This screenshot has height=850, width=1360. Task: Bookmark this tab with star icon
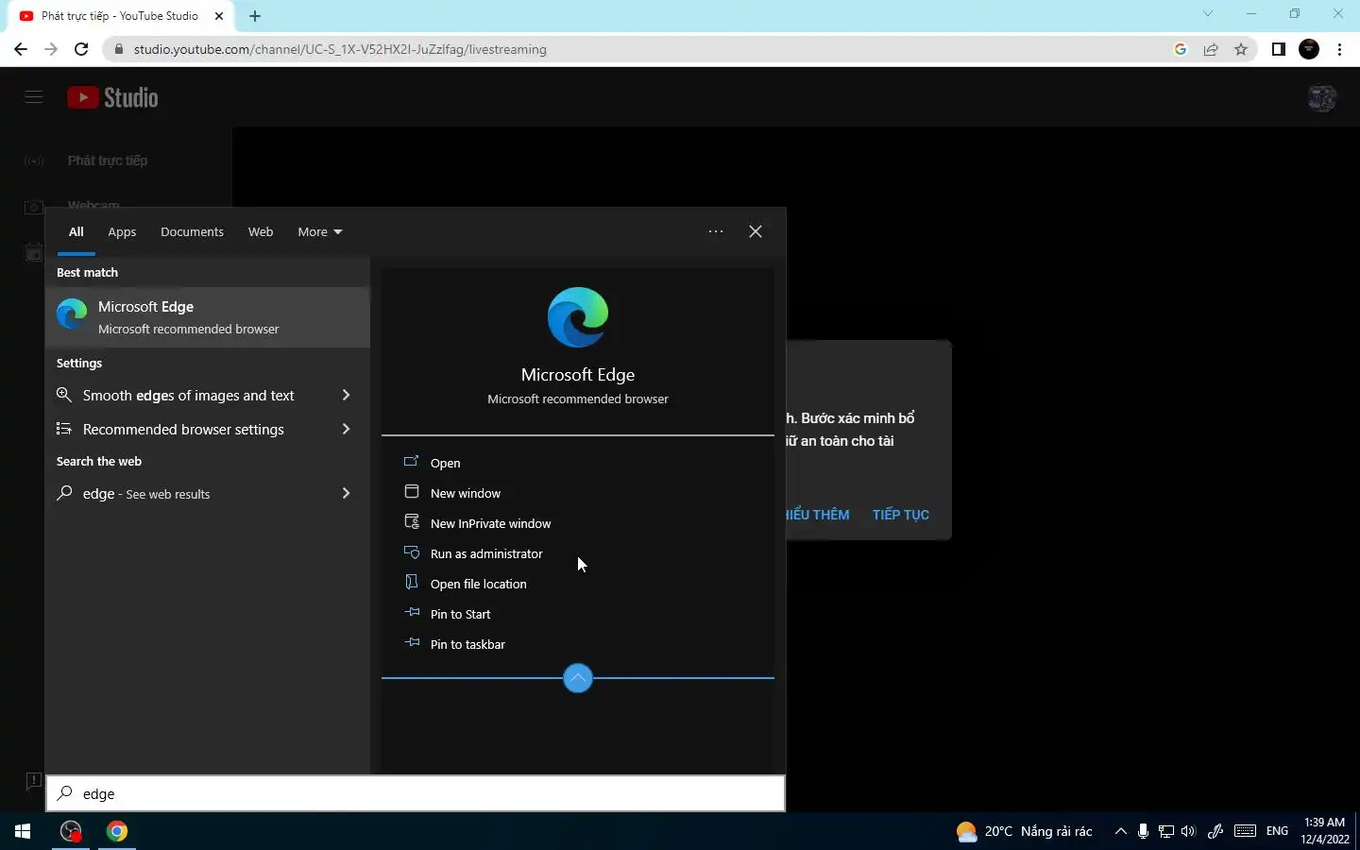point(1241,49)
